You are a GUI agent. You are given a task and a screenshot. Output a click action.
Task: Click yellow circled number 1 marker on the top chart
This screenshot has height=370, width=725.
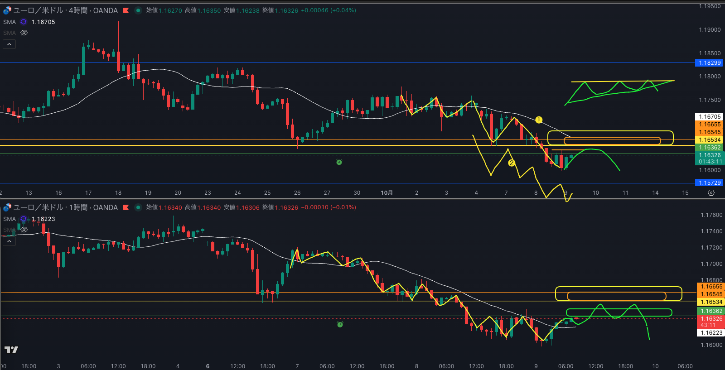click(538, 120)
